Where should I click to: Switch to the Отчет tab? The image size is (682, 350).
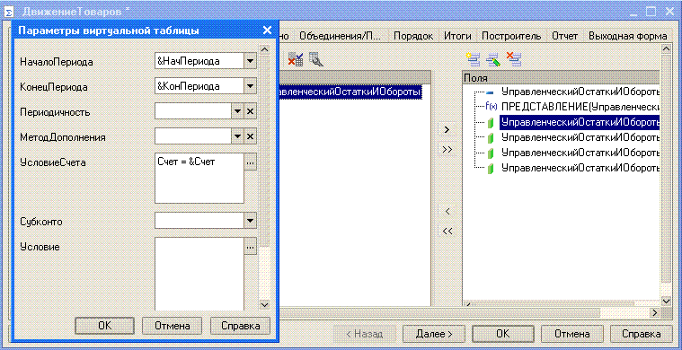[564, 36]
